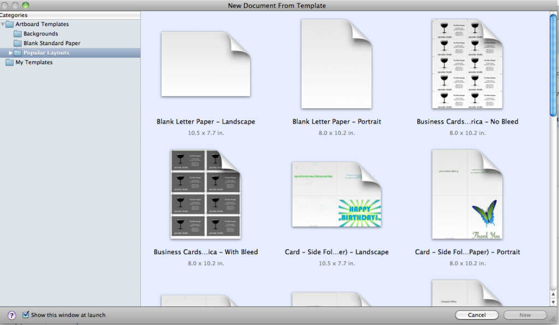Click the New button

pyautogui.click(x=525, y=315)
